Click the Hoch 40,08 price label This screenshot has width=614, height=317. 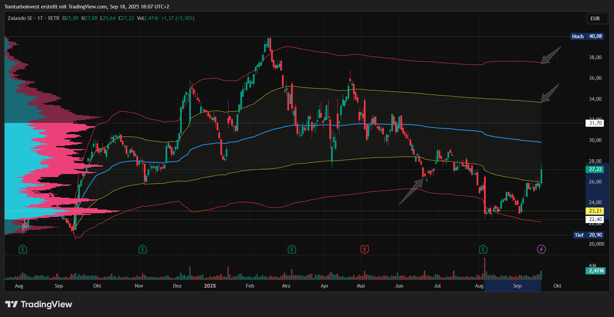pos(587,36)
